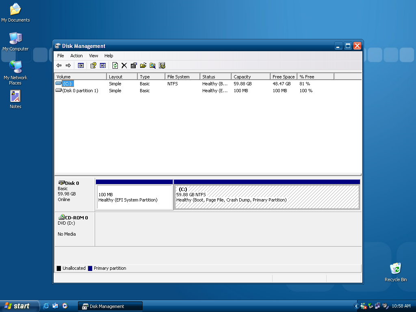Click the open folder toolbar icon
The image size is (416, 312).
(x=143, y=65)
